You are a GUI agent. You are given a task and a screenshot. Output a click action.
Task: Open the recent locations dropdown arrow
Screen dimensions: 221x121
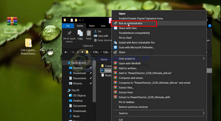[x=78, y=52]
